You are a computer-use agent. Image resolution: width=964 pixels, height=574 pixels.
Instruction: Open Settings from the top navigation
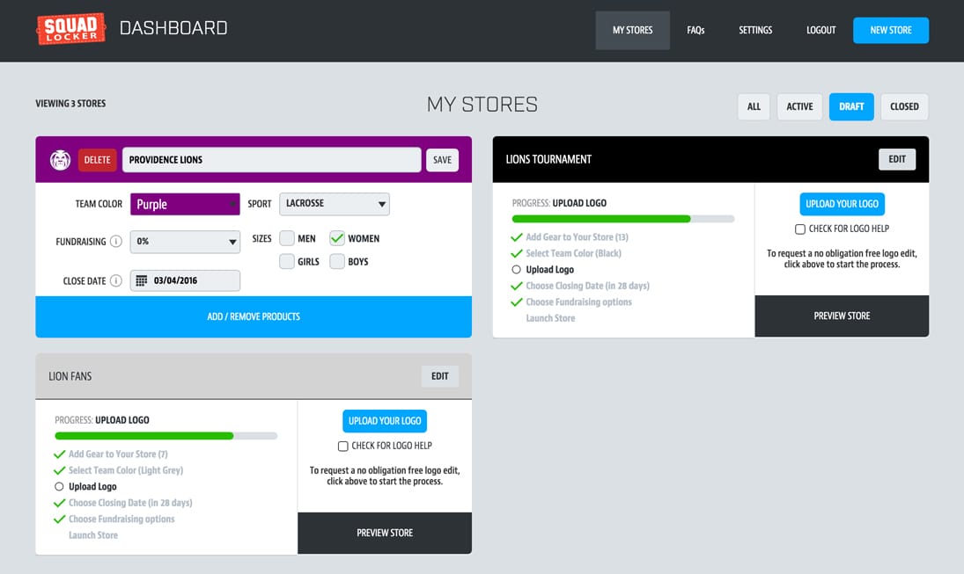[x=755, y=30]
